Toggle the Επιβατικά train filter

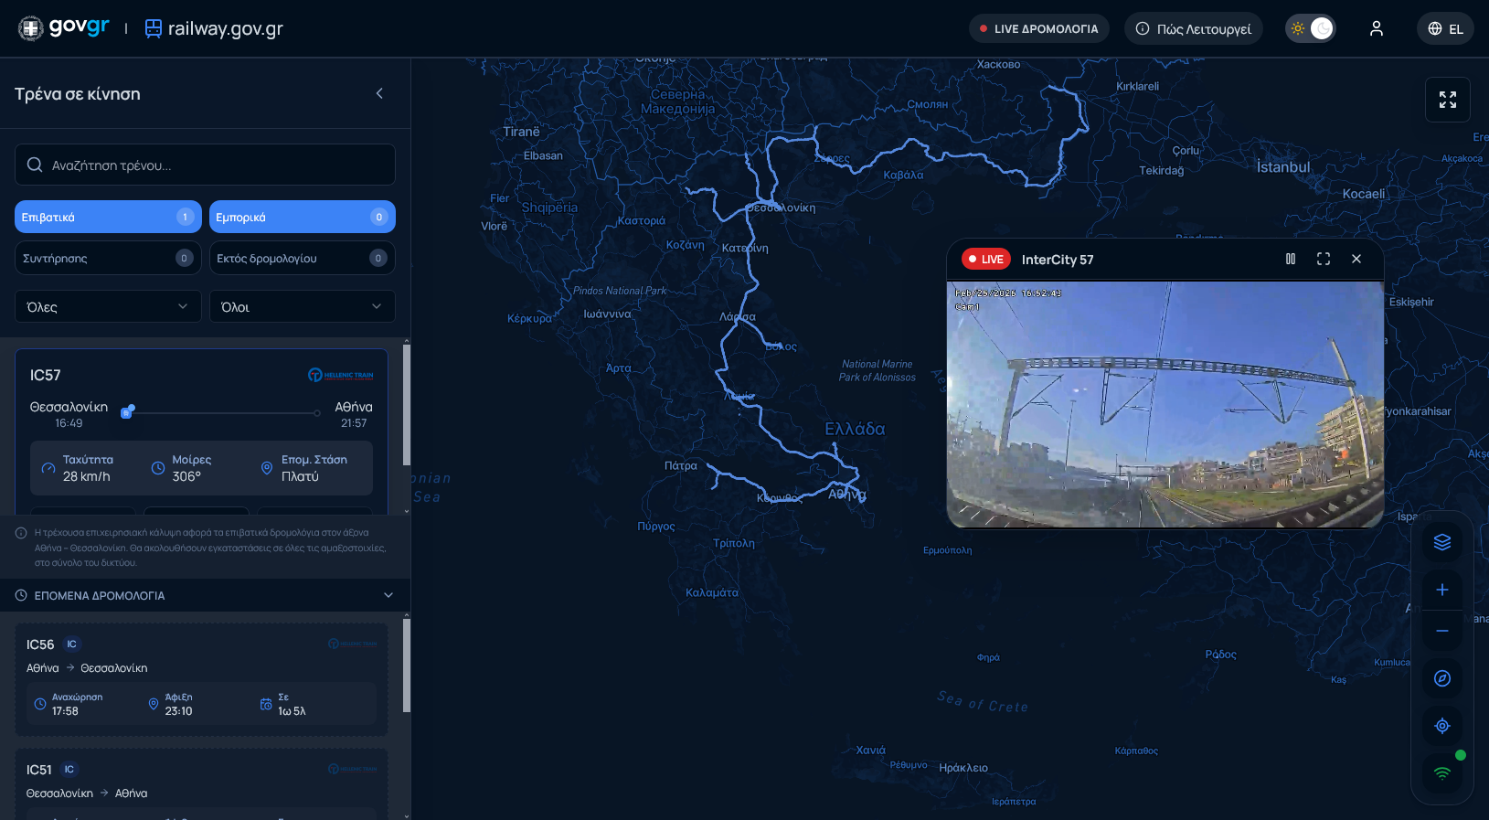click(x=108, y=217)
